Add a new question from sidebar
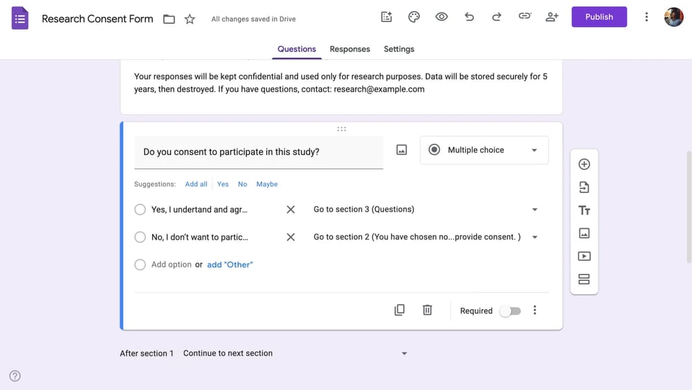Viewport: 692px width, 390px height. pos(584,165)
